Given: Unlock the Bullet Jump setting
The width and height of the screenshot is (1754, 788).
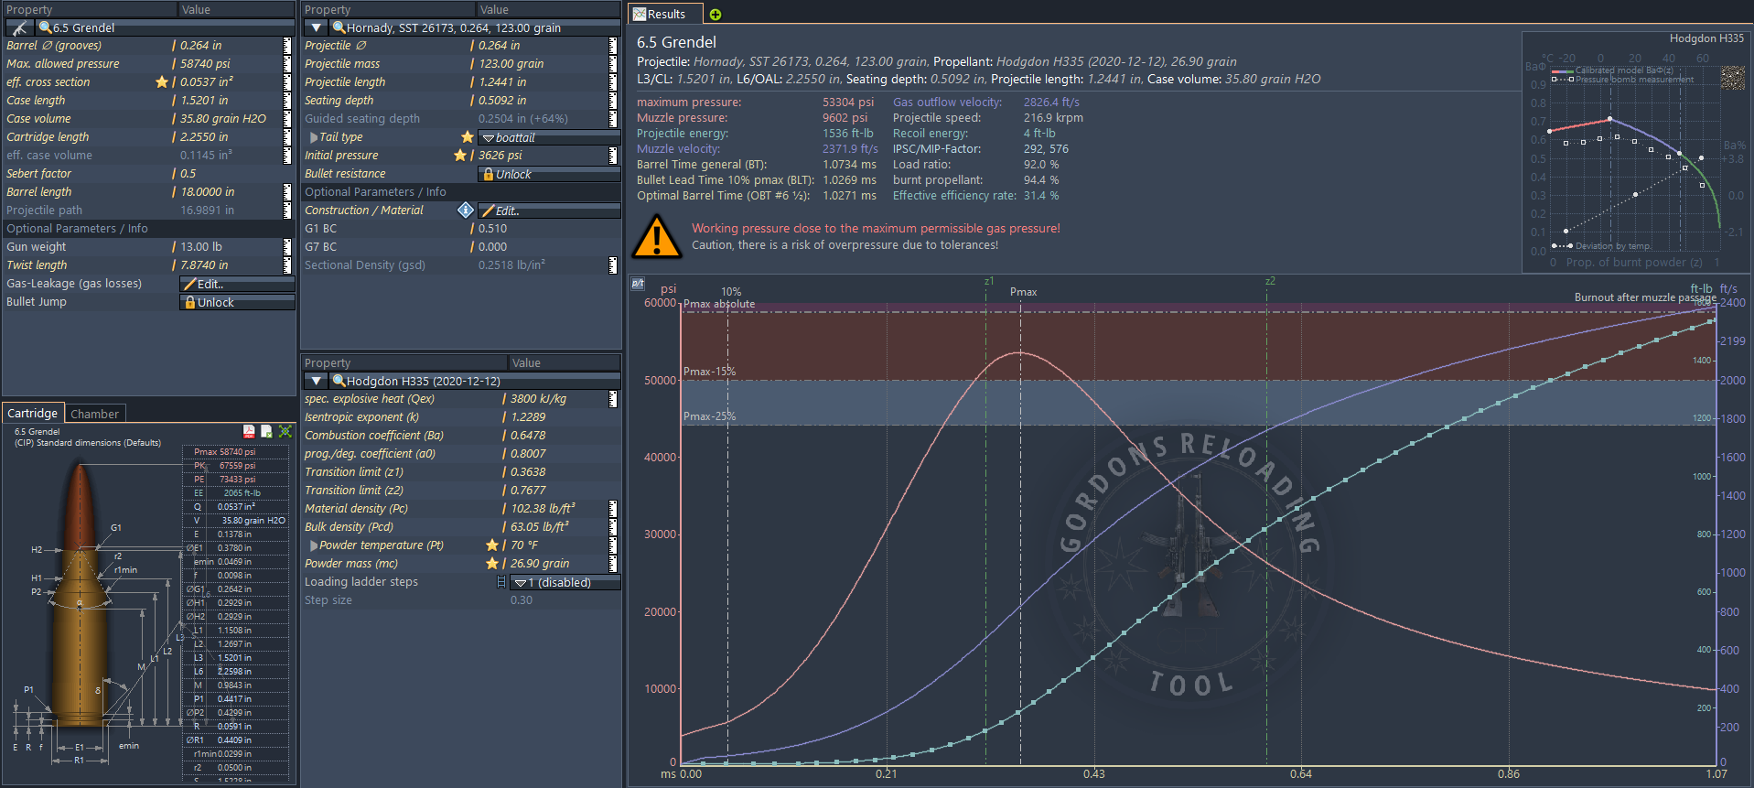Looking at the screenshot, I should point(237,302).
